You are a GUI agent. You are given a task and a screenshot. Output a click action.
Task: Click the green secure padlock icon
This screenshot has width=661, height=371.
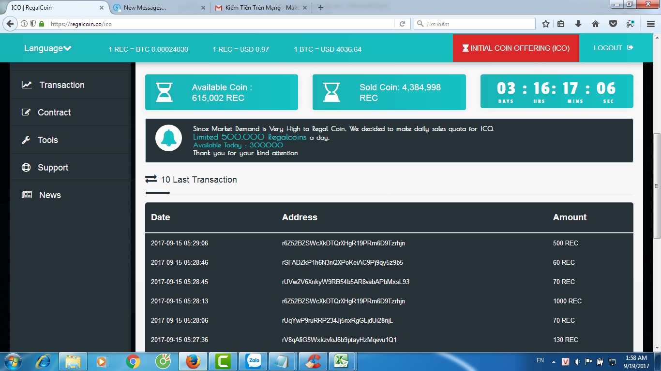click(x=42, y=24)
